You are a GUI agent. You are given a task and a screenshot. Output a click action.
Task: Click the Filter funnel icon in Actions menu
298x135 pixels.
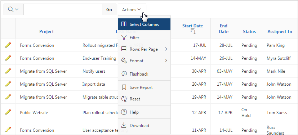pyautogui.click(x=124, y=37)
